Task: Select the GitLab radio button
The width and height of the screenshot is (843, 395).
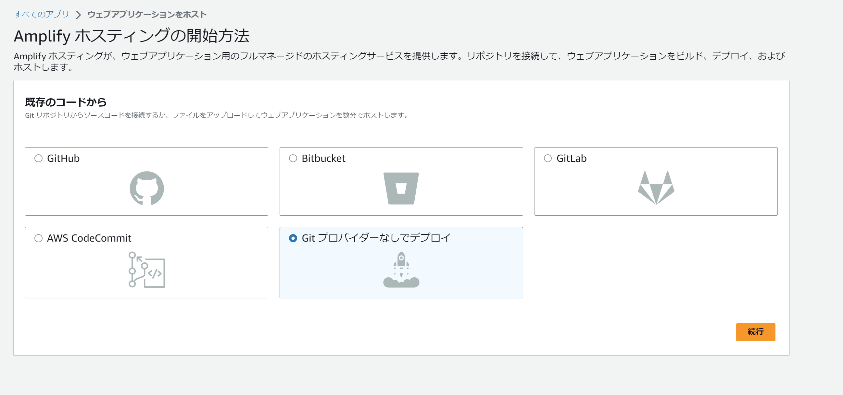Action: pyautogui.click(x=547, y=159)
